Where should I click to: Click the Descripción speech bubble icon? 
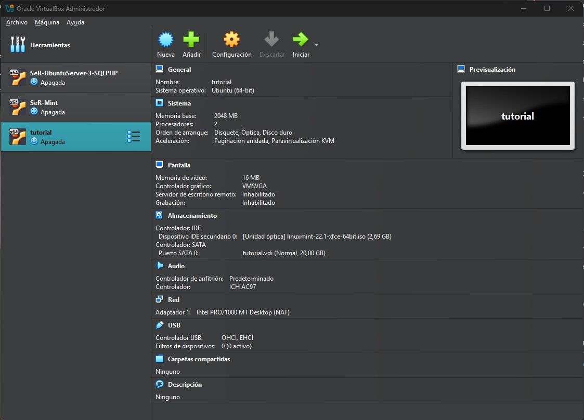click(x=160, y=384)
